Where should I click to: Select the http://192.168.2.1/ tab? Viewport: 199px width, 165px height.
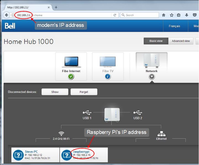click(28, 7)
